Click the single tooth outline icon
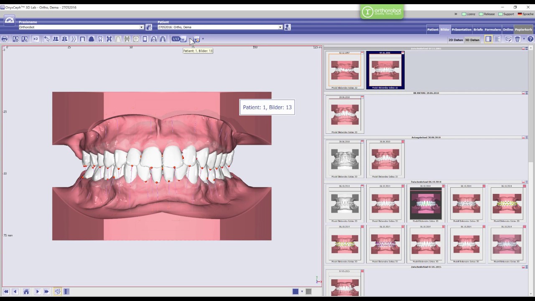 (100, 39)
